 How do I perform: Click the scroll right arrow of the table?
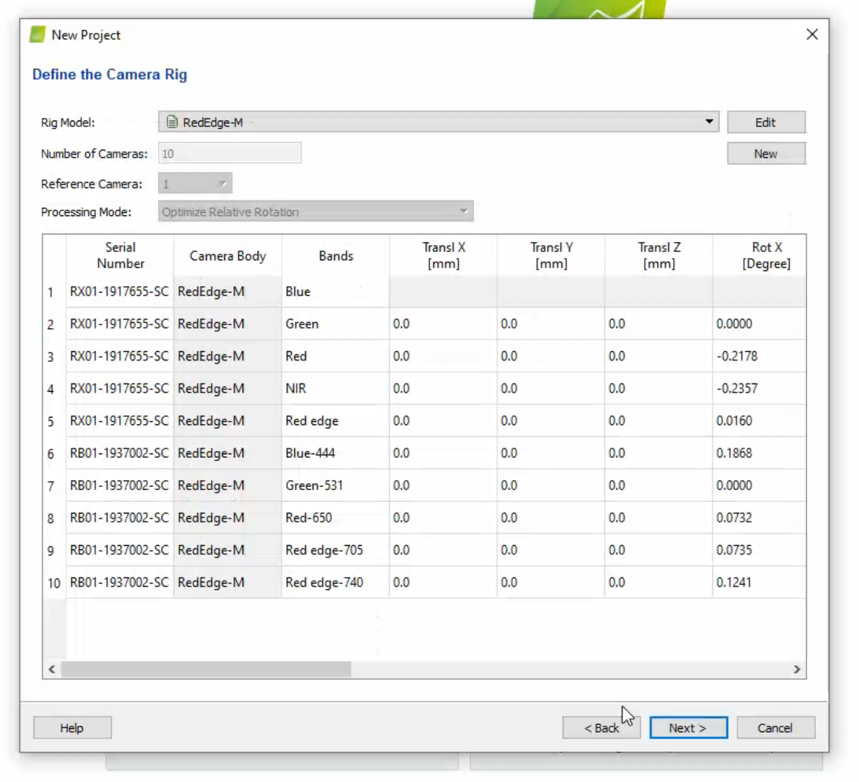coord(796,669)
